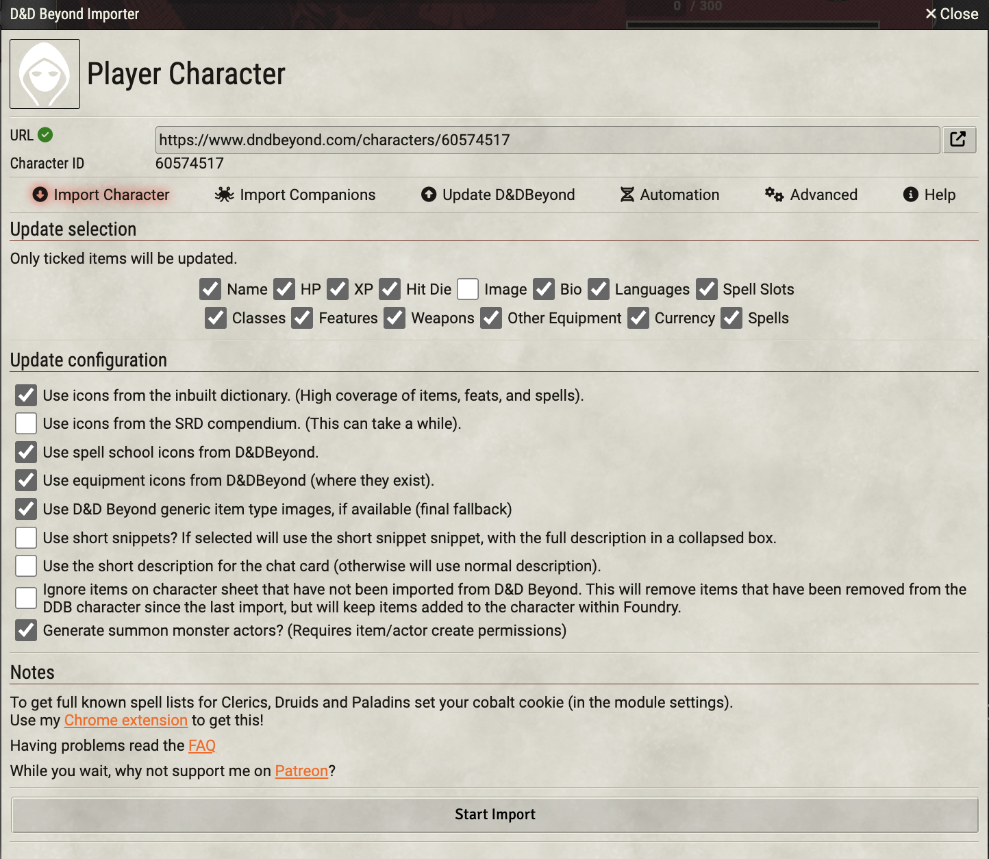Follow the Patreon support link
Viewport: 989px width, 859px height.
point(301,771)
